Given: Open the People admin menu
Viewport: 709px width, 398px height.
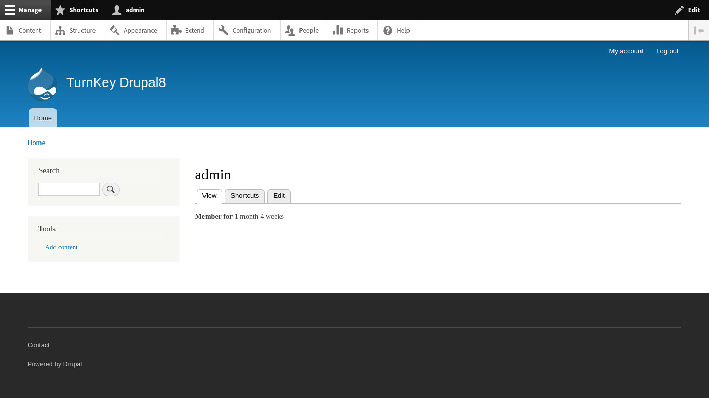Looking at the screenshot, I should tap(303, 31).
